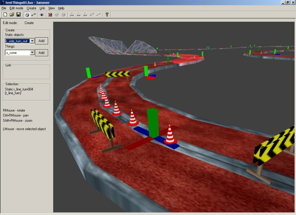The width and height of the screenshot is (296, 215).
Task: Open a file using the folder icon
Action: coord(12,15)
